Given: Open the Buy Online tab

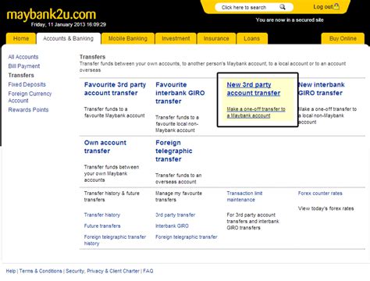Looking at the screenshot, I should point(343,38).
